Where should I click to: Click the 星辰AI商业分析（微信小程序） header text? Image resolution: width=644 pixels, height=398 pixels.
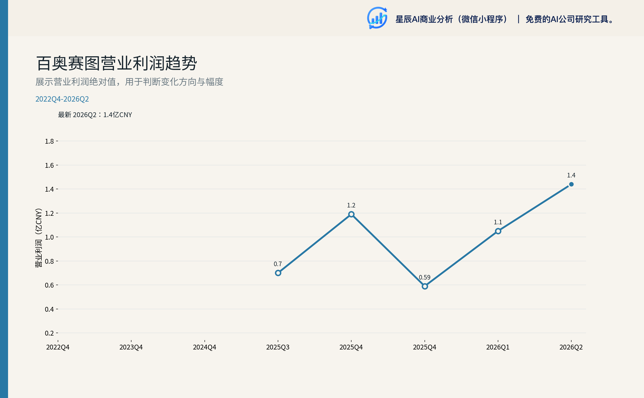(x=452, y=19)
